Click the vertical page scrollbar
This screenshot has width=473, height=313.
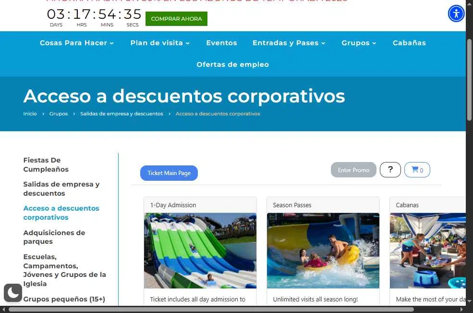(x=469, y=80)
